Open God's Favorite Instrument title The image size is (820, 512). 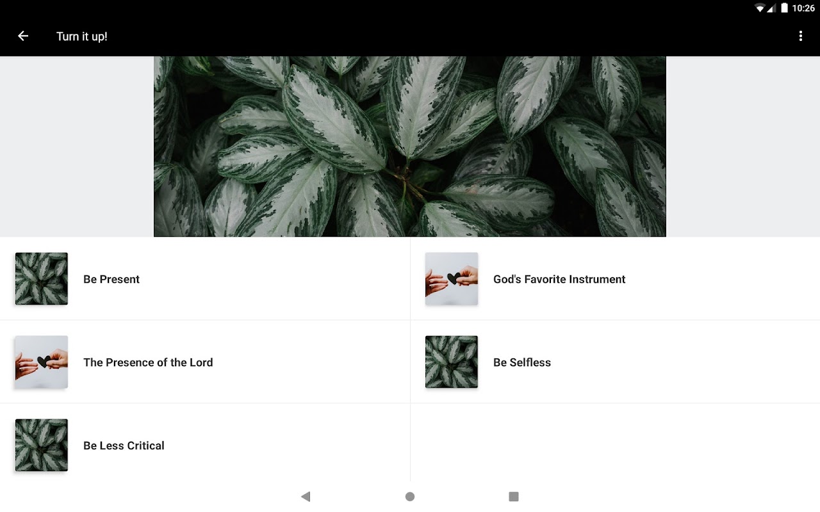(559, 279)
